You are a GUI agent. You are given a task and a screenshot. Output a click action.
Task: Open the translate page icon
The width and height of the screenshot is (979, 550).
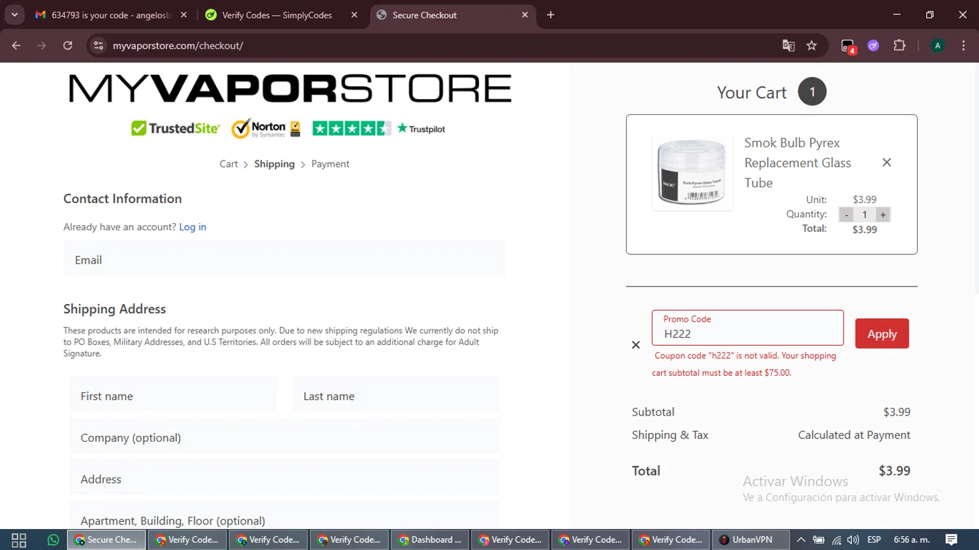[x=788, y=46]
